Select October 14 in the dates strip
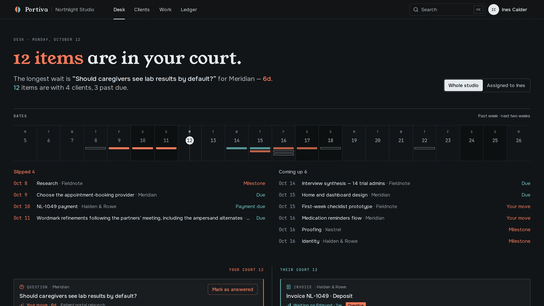Viewport: 544px width, 306px height. tap(237, 143)
